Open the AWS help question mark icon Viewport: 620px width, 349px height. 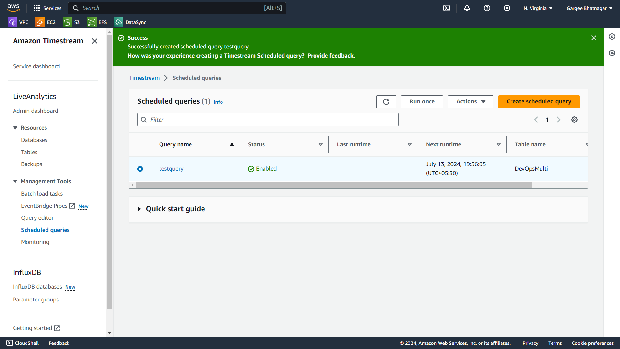tap(487, 8)
